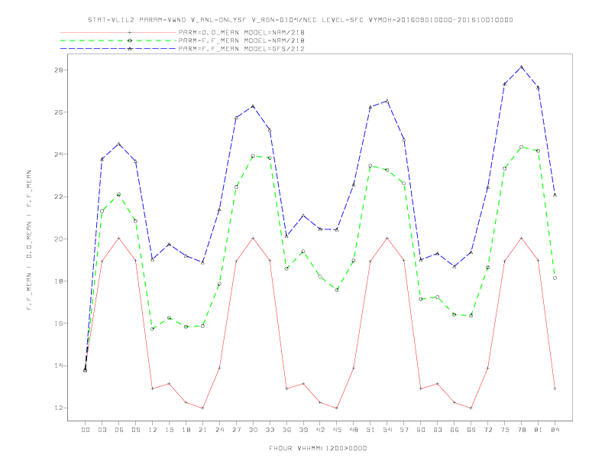
Task: Click the x-axis tick label 78
Action: pos(522,430)
